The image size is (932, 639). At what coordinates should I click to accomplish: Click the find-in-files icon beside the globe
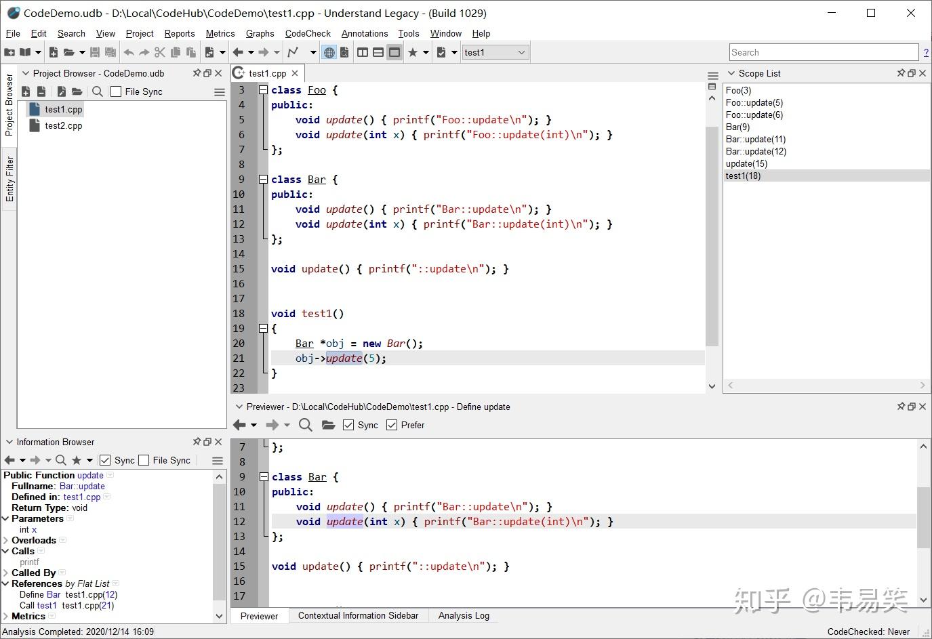(x=344, y=52)
